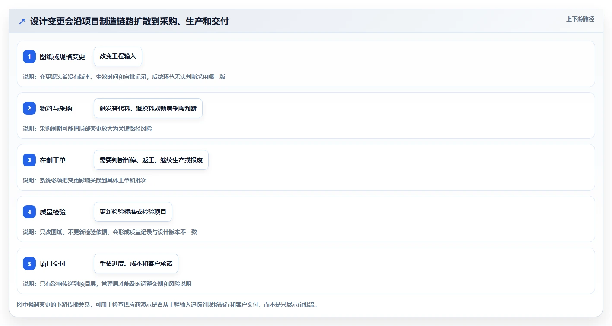Select the 重估进度、成本和客户承诺 chip
The height and width of the screenshot is (326, 612).
coord(136,263)
